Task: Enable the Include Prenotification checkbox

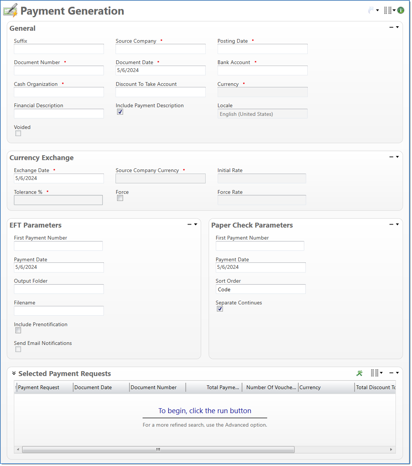Action: tap(18, 330)
